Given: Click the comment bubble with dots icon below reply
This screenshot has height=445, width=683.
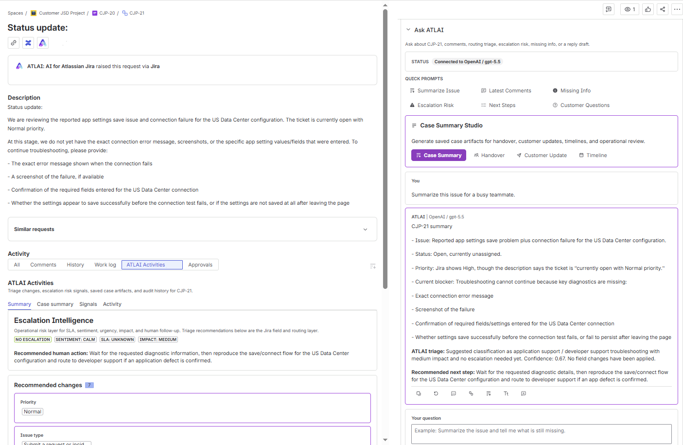Looking at the screenshot, I should (x=454, y=393).
